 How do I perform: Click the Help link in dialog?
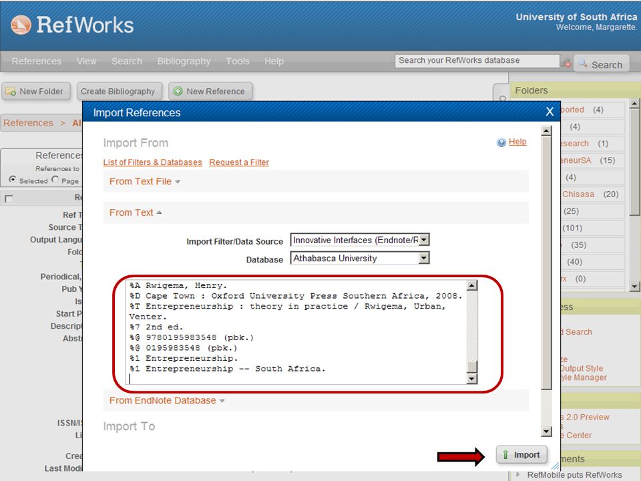pyautogui.click(x=517, y=142)
